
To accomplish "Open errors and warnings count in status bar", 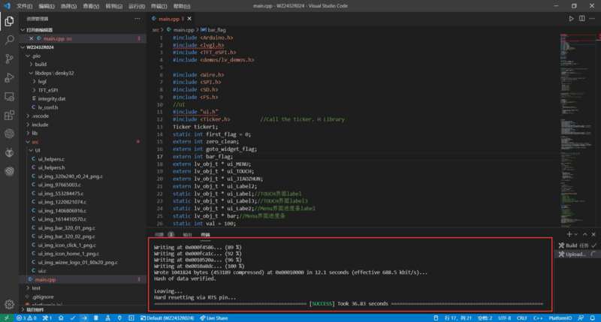I will pos(26,317).
